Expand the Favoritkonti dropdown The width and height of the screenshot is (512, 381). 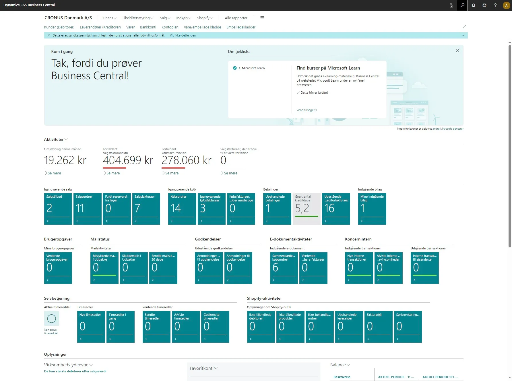pos(204,368)
